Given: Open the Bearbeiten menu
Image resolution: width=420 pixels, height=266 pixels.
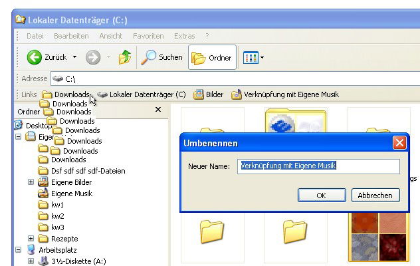Looking at the screenshot, I should click(71, 36).
